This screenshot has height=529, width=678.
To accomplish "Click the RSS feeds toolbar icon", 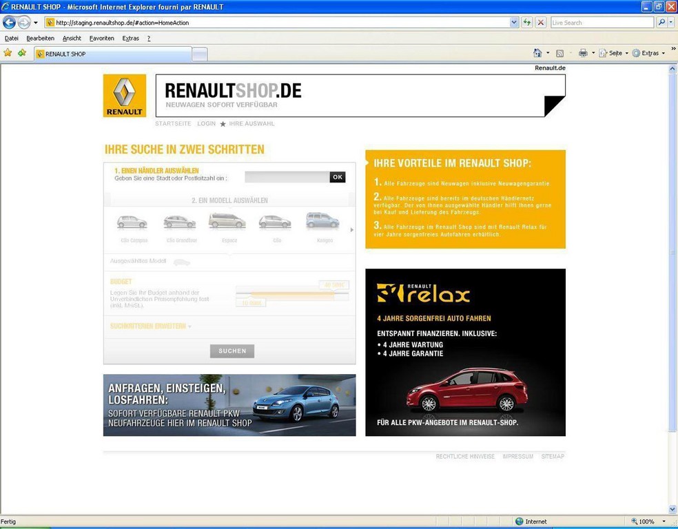I will click(559, 53).
